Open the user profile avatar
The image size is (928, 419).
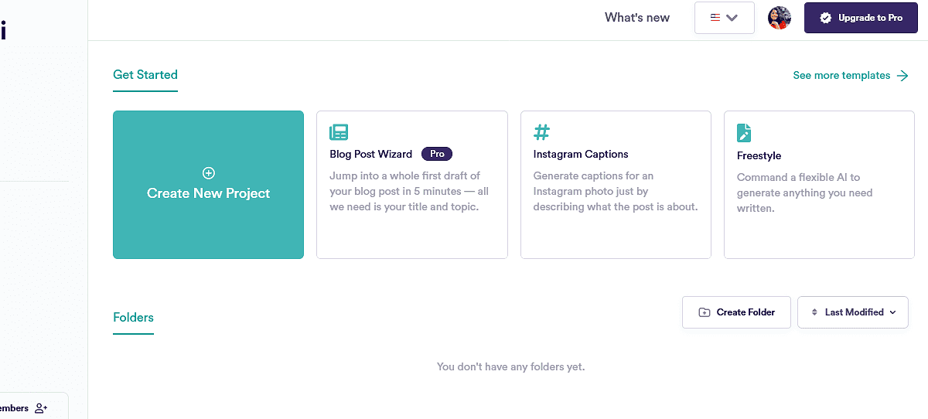tap(780, 18)
